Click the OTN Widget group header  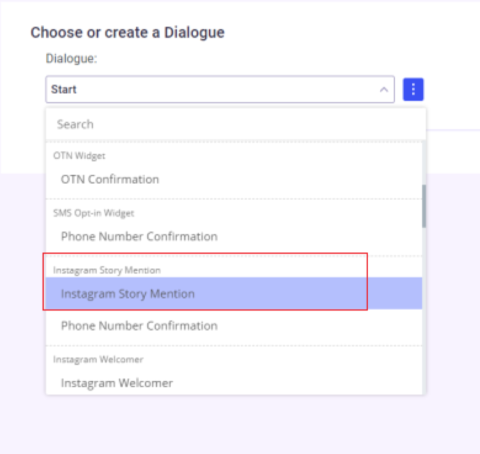coord(79,156)
